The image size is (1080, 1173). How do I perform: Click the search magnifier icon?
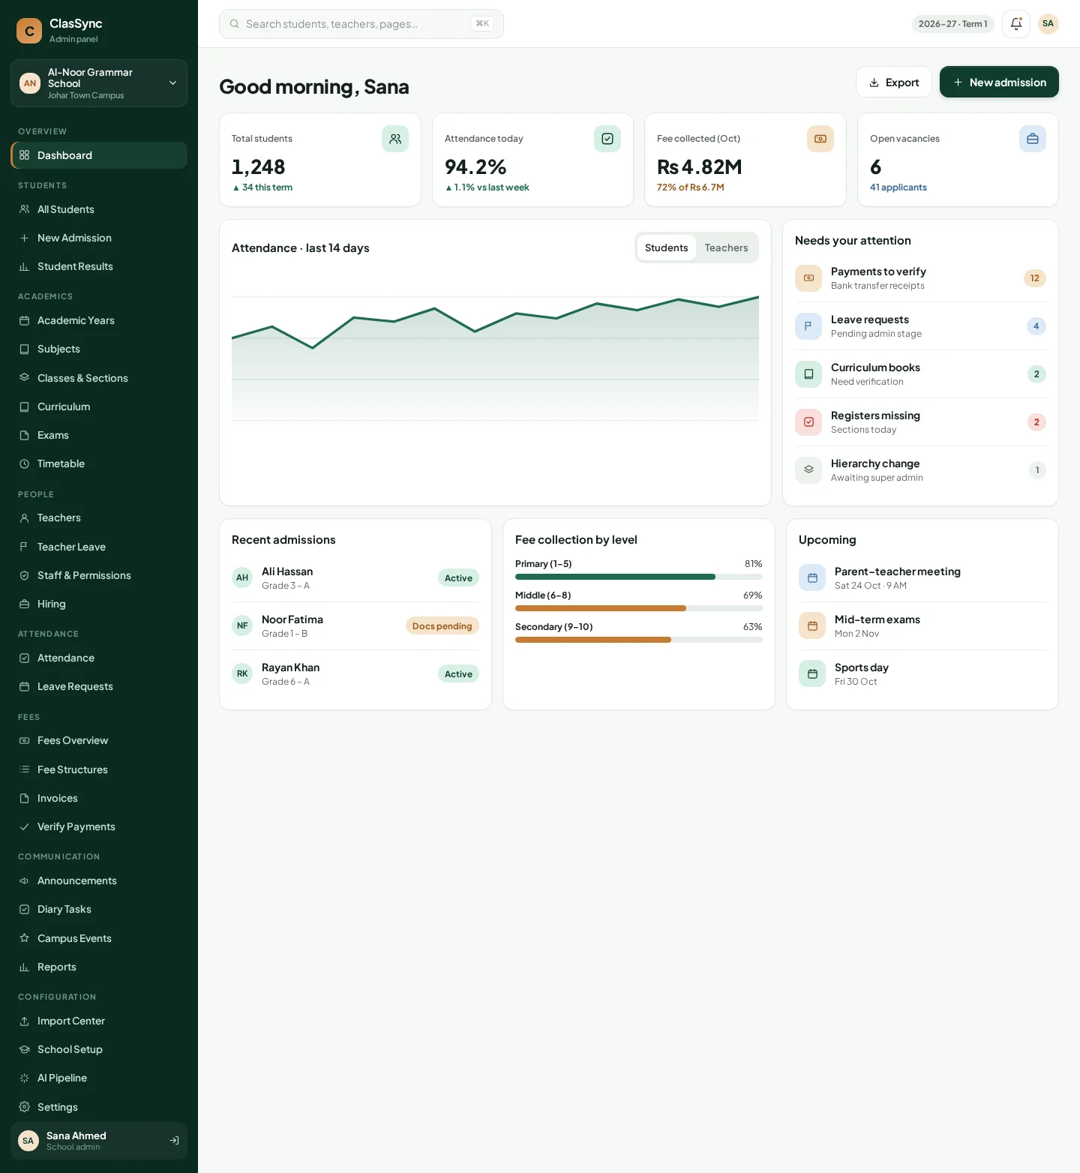[235, 24]
